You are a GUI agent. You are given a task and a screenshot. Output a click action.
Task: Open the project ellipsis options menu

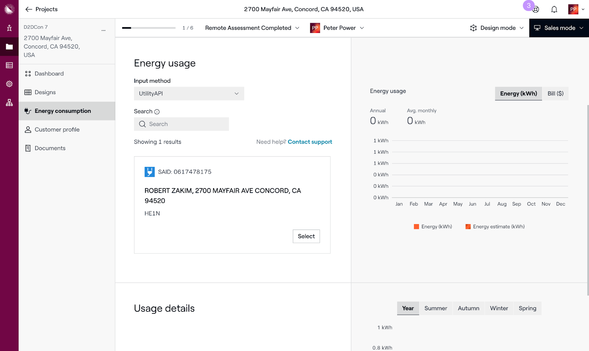tap(103, 31)
